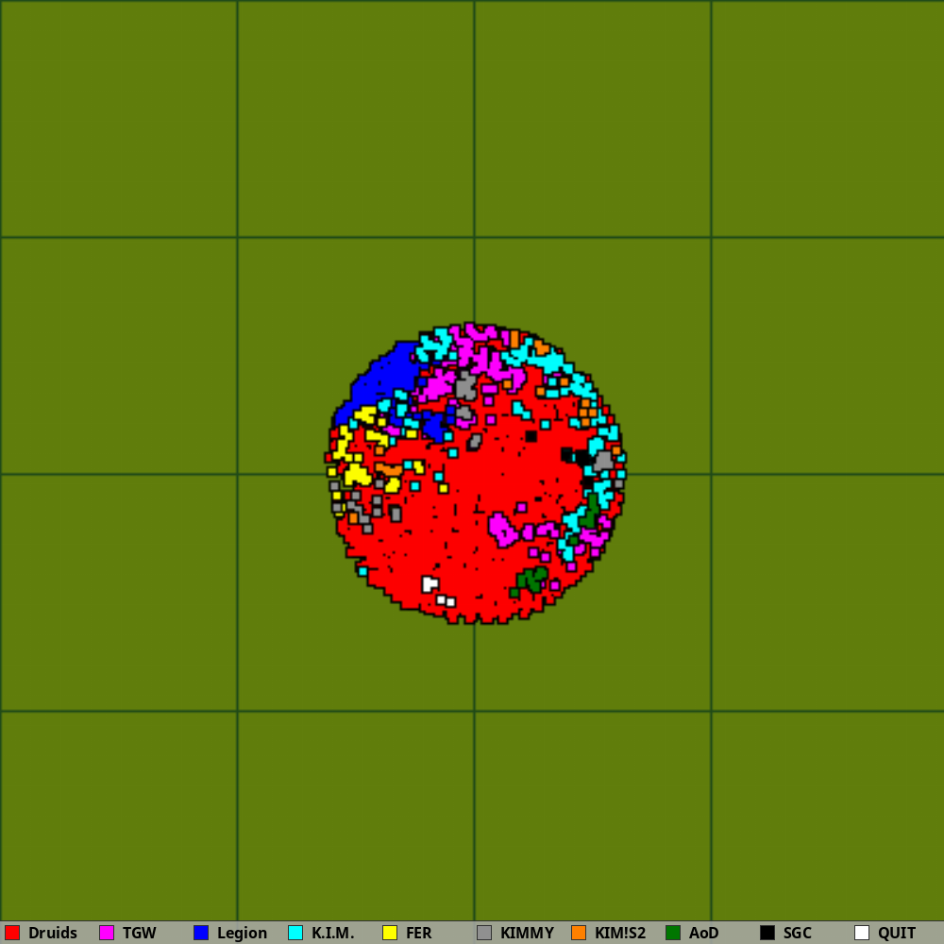Click the gray KIMMY legend swatch

484,933
